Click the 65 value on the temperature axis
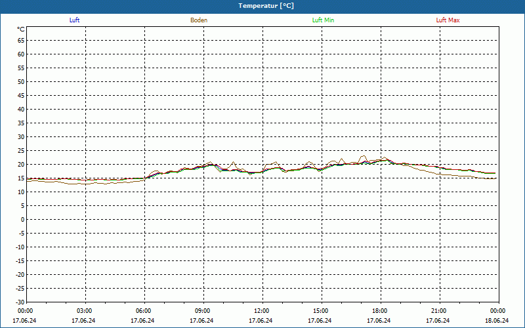 [x=21, y=41]
